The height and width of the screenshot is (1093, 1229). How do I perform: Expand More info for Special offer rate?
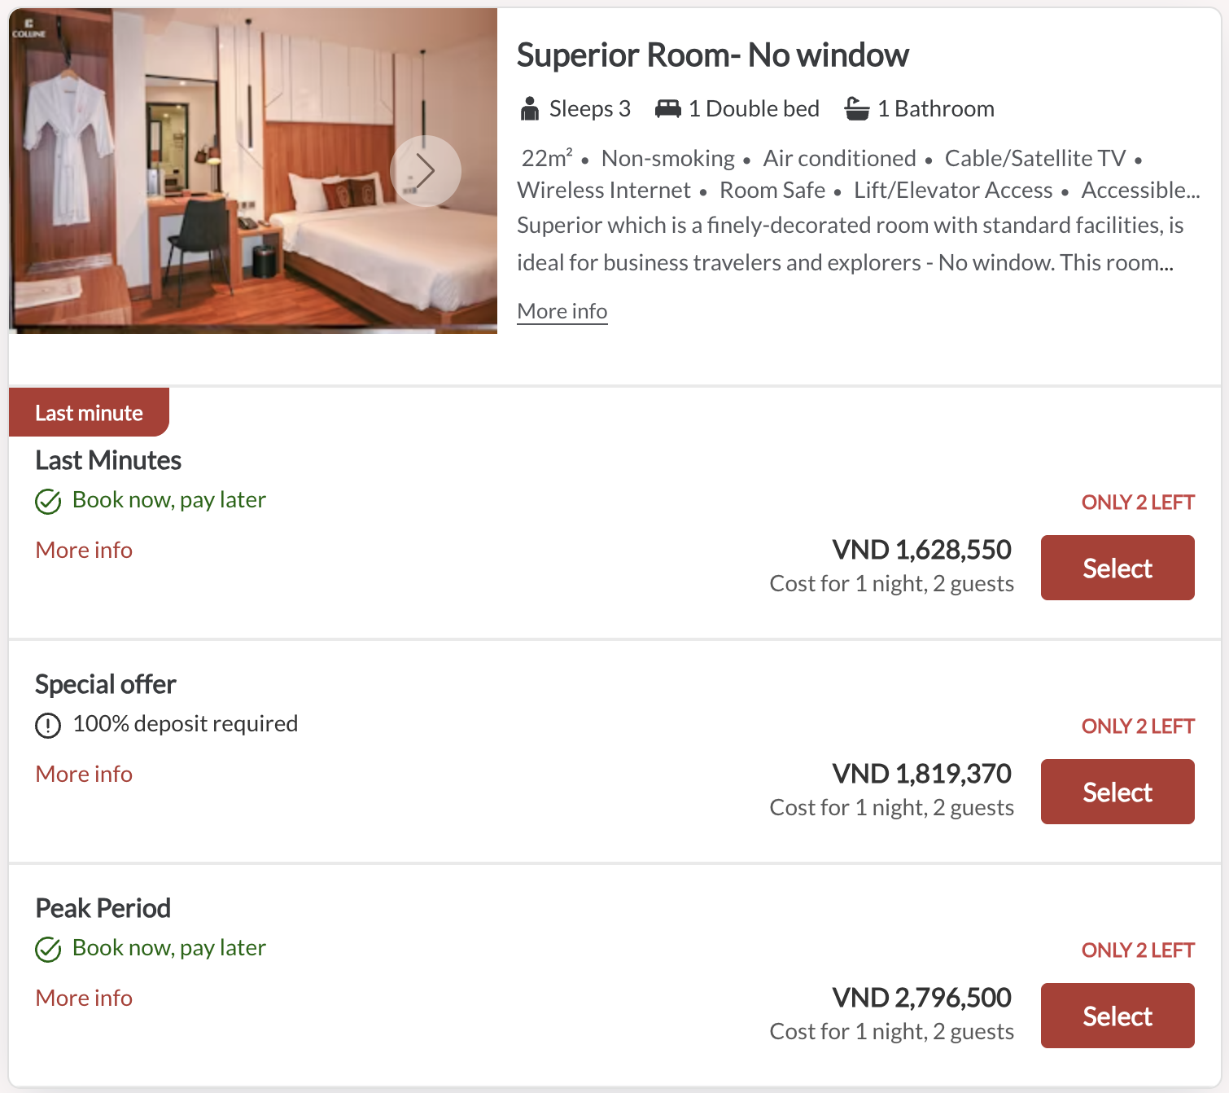coord(84,774)
